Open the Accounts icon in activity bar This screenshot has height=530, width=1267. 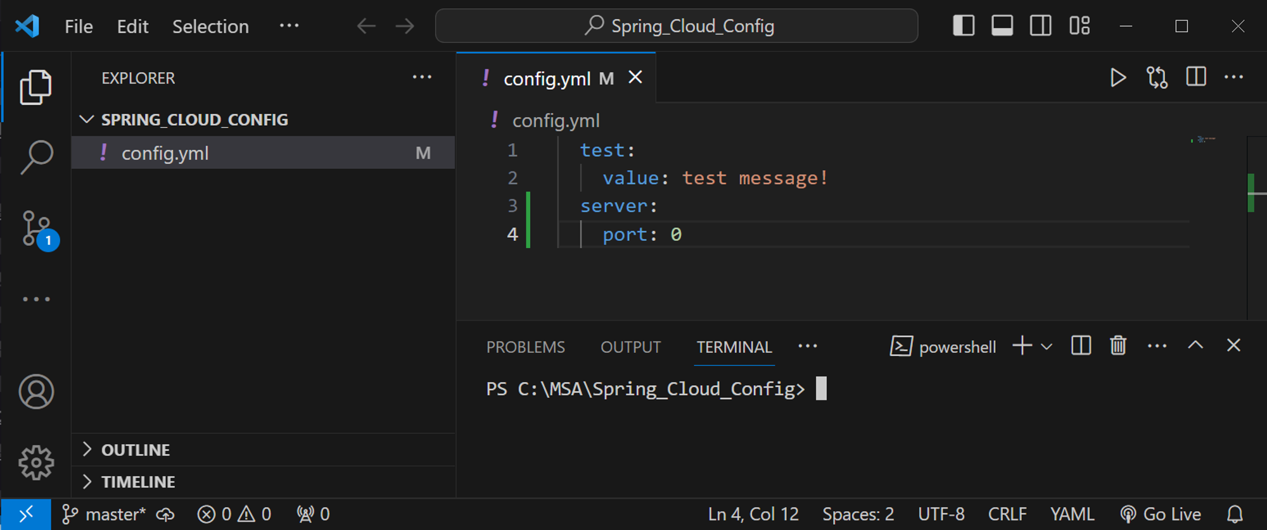[36, 391]
